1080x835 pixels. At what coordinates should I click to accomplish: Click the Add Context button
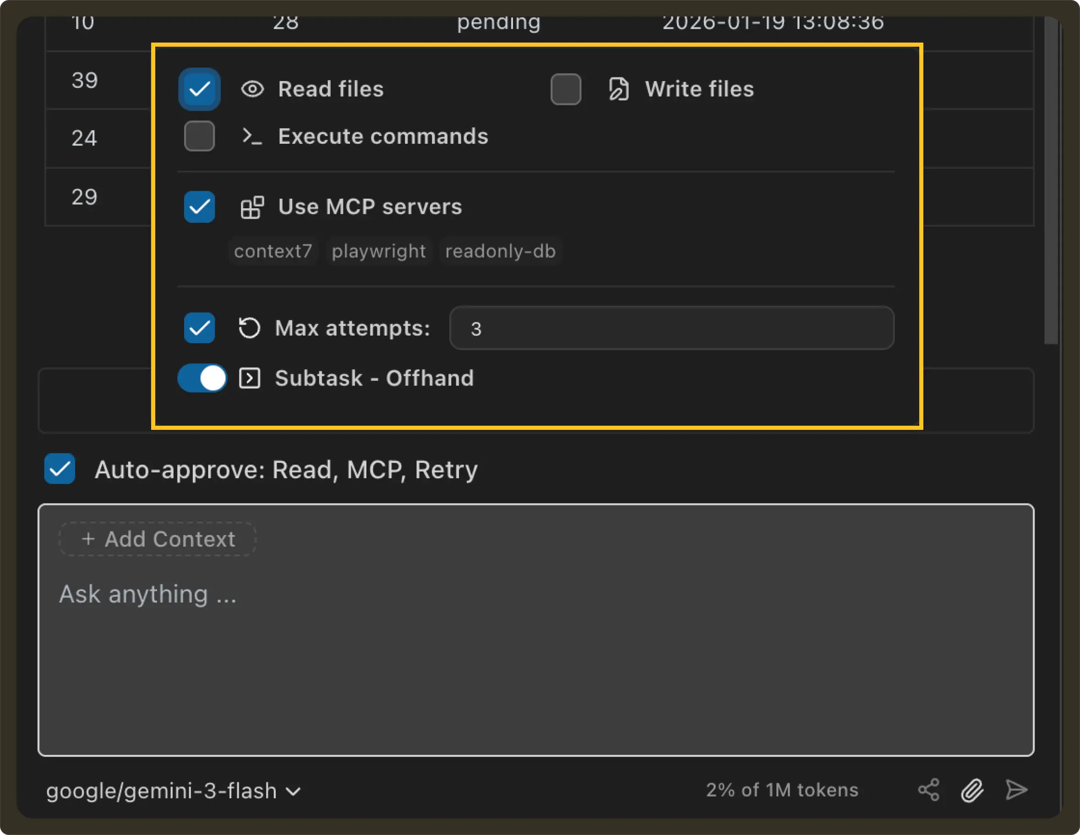157,539
